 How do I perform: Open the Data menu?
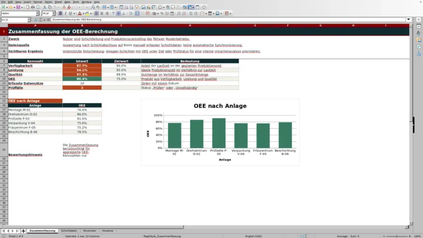67,2
